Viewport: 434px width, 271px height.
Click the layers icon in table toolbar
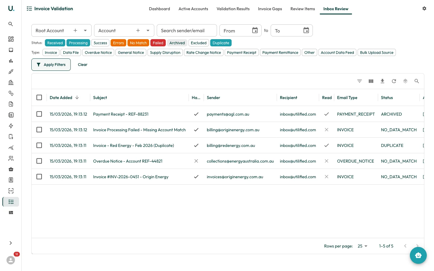[x=405, y=81]
